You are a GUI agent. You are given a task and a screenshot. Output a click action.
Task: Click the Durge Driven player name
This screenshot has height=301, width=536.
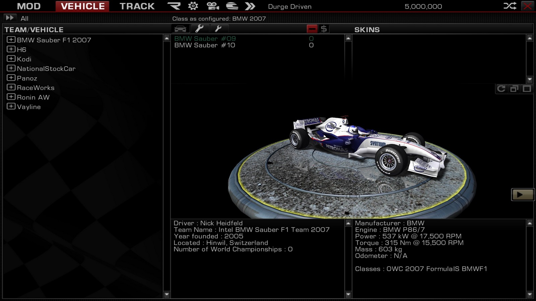pos(290,7)
